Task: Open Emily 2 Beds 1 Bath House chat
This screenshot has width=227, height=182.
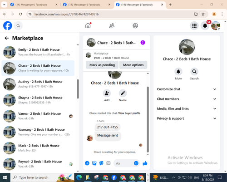Action: click(x=38, y=52)
